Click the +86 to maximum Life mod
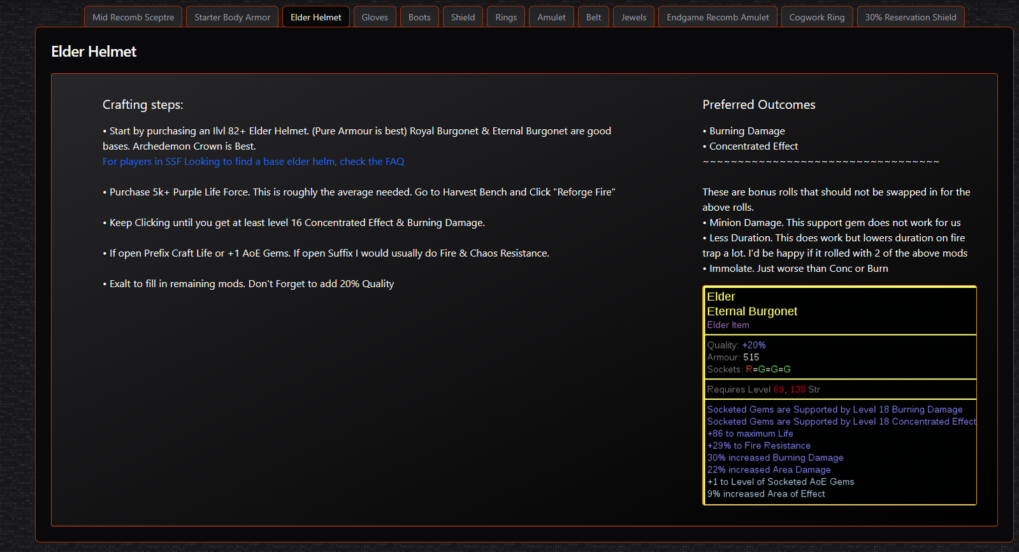This screenshot has width=1019, height=552. click(750, 434)
